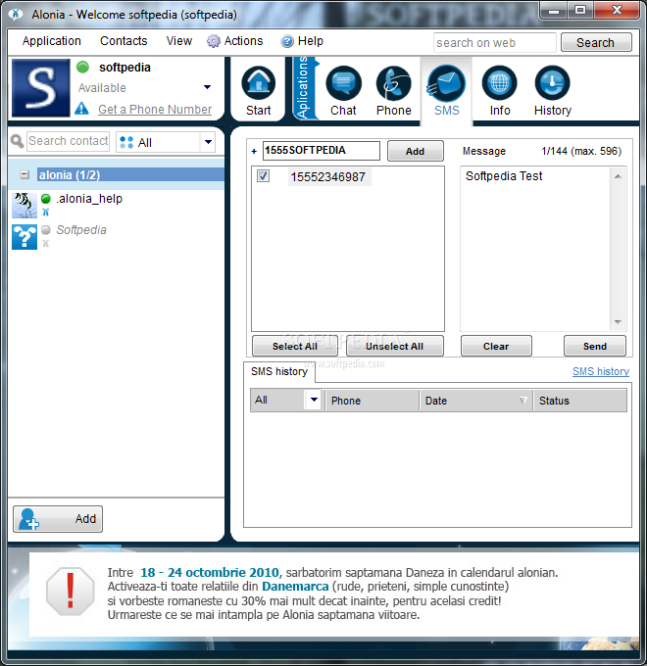
Task: Click the Add contact button
Action: [58, 519]
